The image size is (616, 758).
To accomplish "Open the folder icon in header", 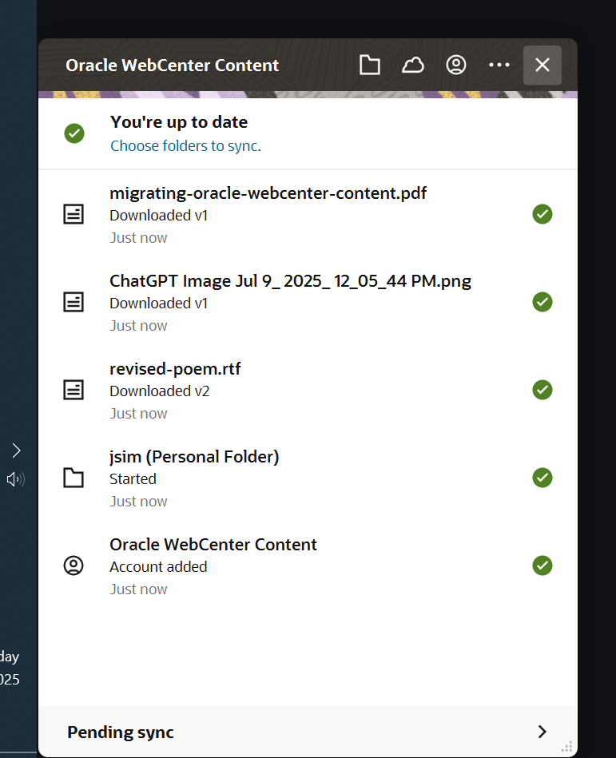I will tap(369, 65).
